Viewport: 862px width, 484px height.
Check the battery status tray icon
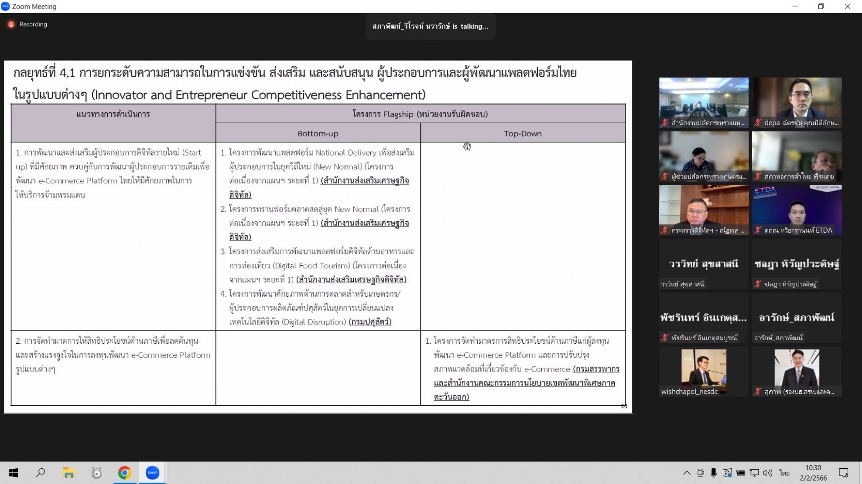(x=741, y=473)
